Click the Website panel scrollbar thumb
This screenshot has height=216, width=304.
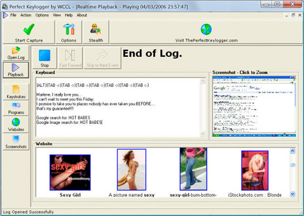pos(292,165)
